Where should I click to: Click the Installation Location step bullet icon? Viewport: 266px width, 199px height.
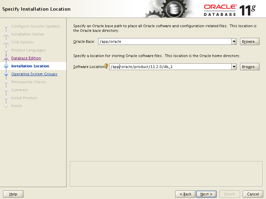(6, 66)
